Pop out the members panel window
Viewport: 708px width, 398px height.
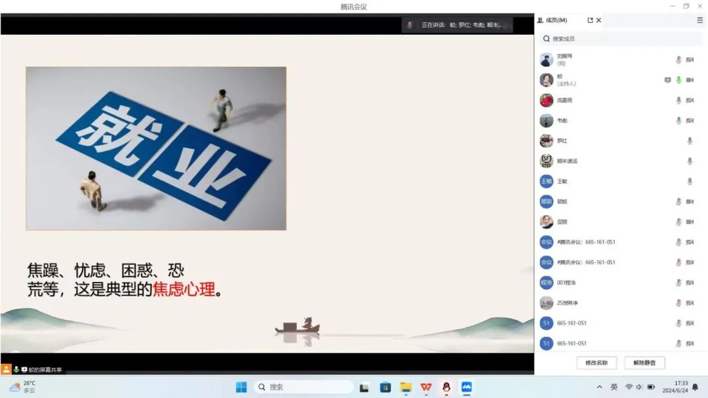590,20
